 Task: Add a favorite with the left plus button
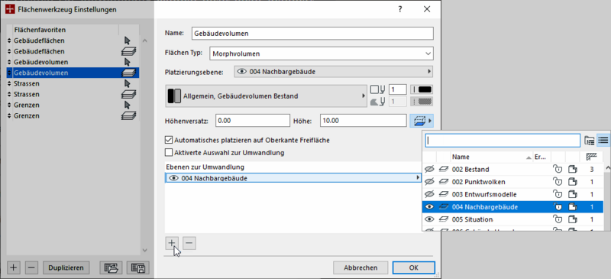coord(14,268)
